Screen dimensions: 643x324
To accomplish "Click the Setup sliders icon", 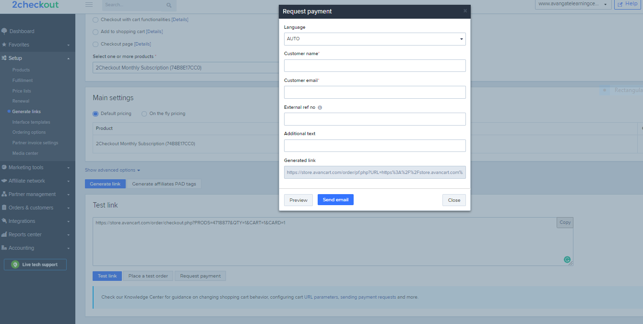I will tap(4, 58).
